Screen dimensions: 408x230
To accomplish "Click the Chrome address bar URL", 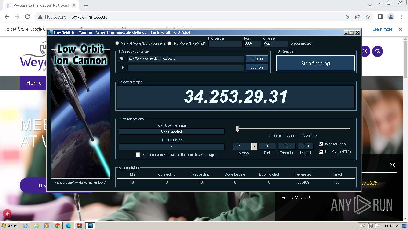I will click(x=89, y=17).
